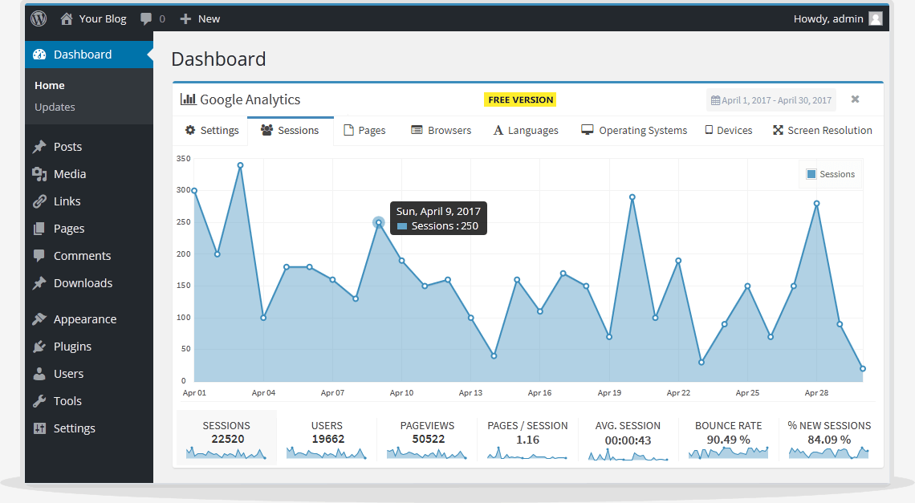Open the Languages tab

click(x=526, y=130)
